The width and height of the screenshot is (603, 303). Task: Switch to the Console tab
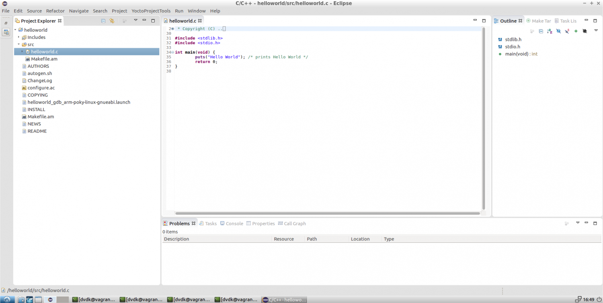pos(234,224)
